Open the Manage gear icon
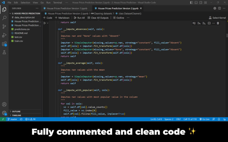Viewport: 228px width, 142px height. click(x=4, y=113)
